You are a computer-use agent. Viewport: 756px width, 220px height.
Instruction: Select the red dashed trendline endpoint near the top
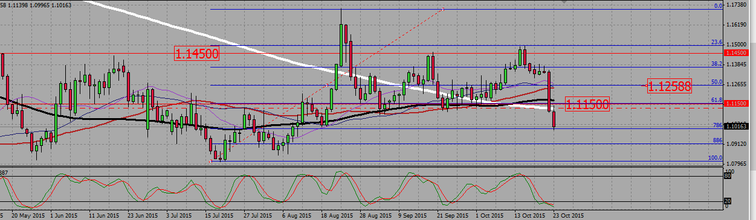[x=444, y=9]
